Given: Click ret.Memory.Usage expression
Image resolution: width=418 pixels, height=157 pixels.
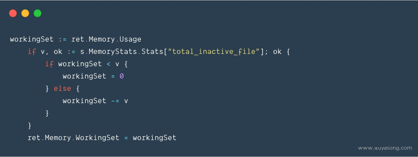Looking at the screenshot, I should point(106,39).
